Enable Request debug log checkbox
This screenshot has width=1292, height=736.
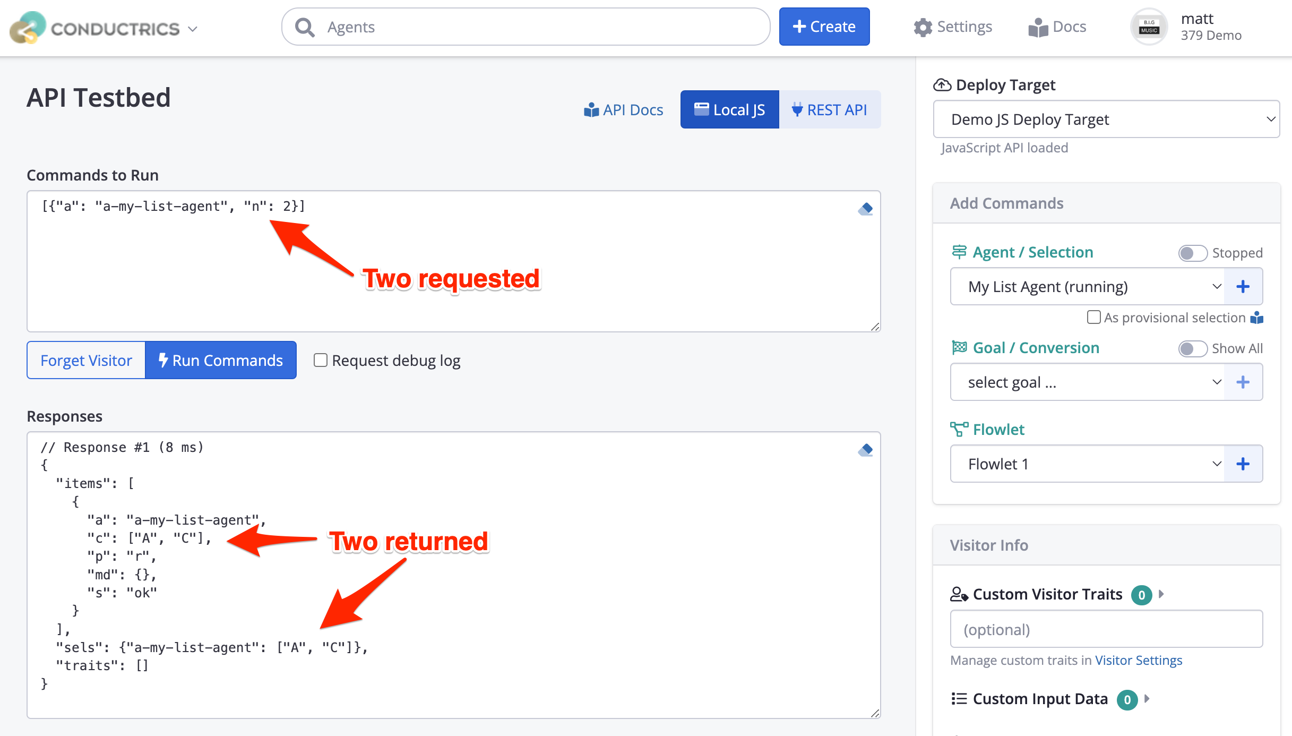coord(321,361)
